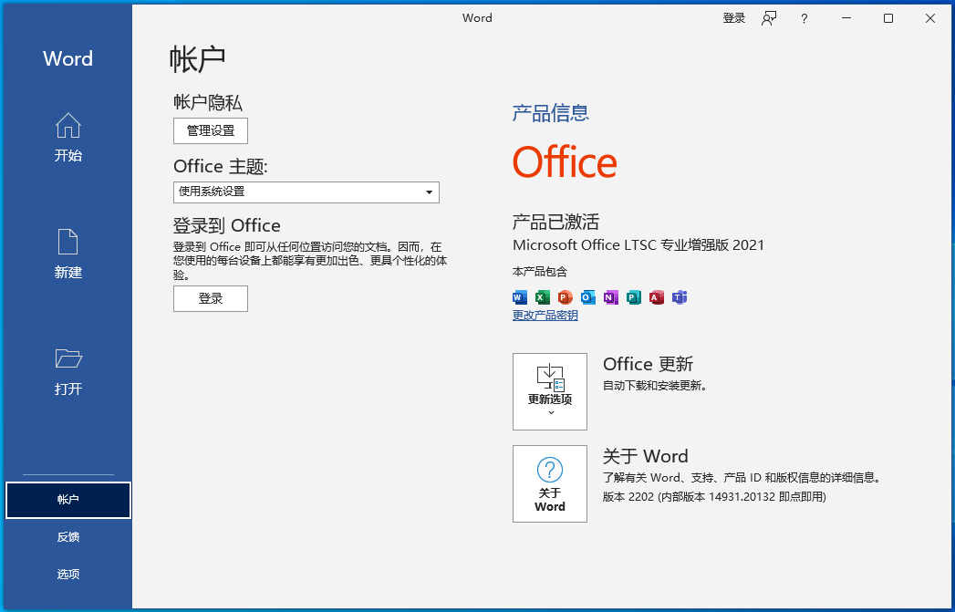Click the Microsoft Office LTSC 专业增强版 2021 text

point(638,244)
